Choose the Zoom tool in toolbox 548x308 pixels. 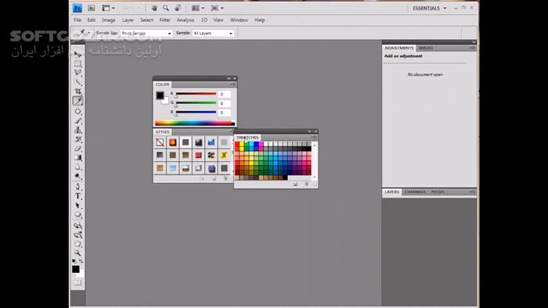pos(78,252)
